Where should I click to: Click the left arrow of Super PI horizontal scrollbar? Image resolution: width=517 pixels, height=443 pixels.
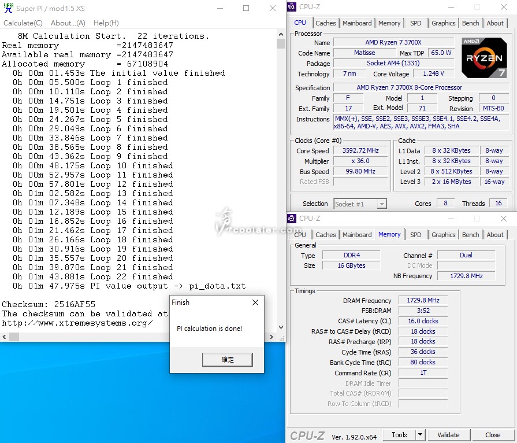4,337
